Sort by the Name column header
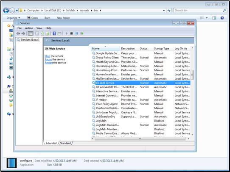 106,48
